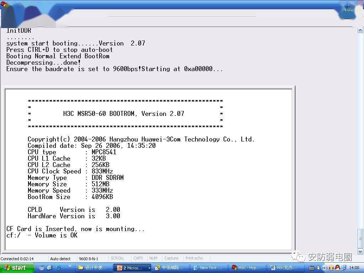
Task: Click the HardWare Version is 3.00 line
Action: click(x=74, y=216)
